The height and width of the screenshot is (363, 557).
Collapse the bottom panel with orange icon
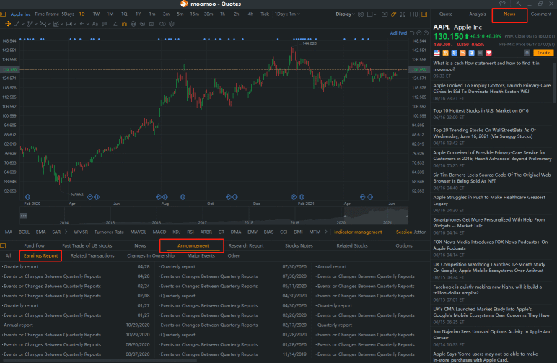(x=3, y=245)
